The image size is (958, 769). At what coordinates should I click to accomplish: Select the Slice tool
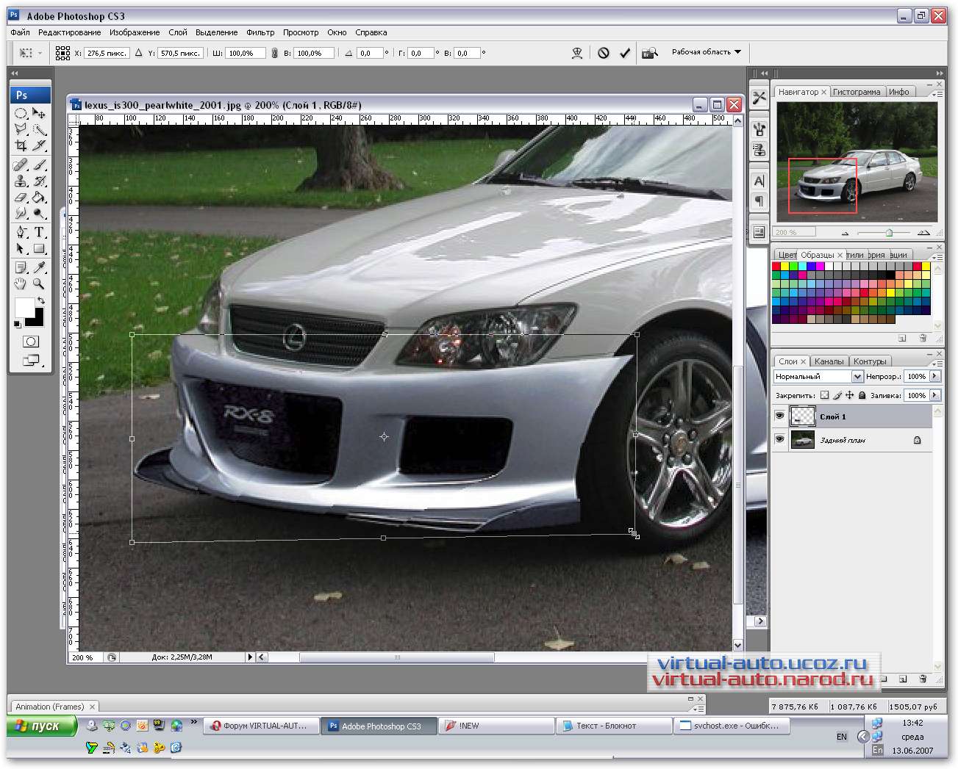pos(39,145)
